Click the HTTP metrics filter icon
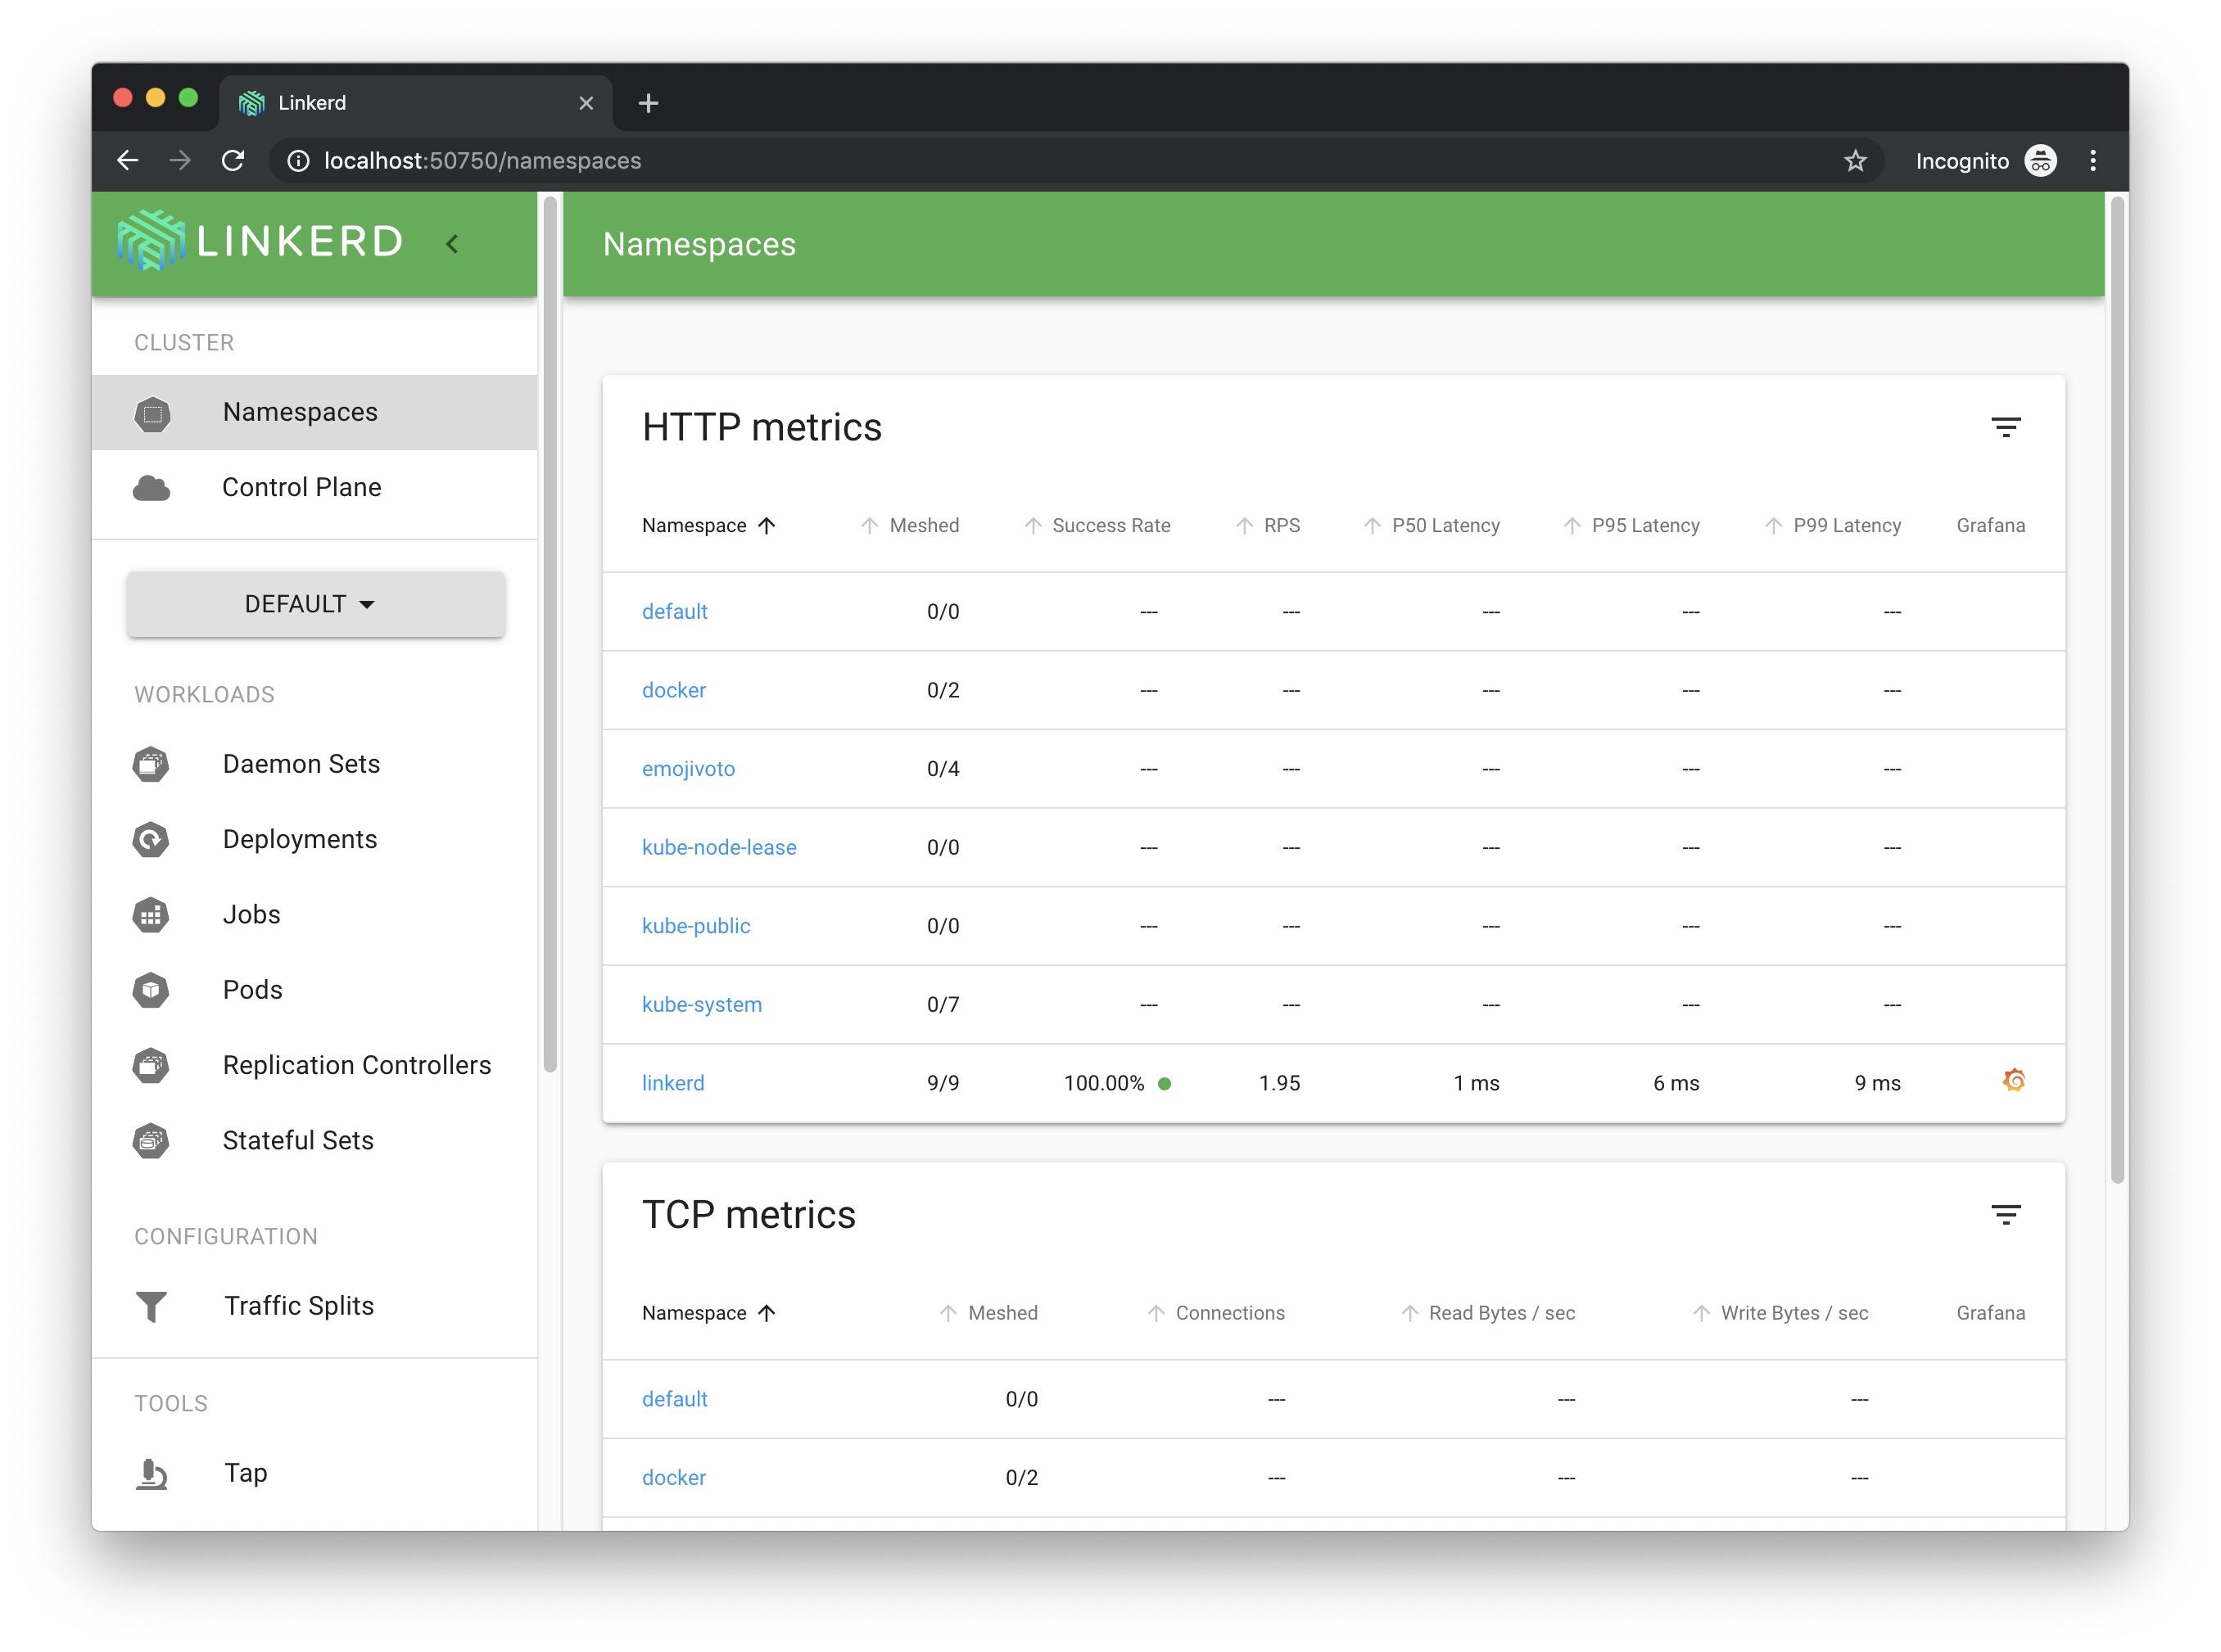This screenshot has height=1652, width=2221. pyautogui.click(x=2006, y=425)
